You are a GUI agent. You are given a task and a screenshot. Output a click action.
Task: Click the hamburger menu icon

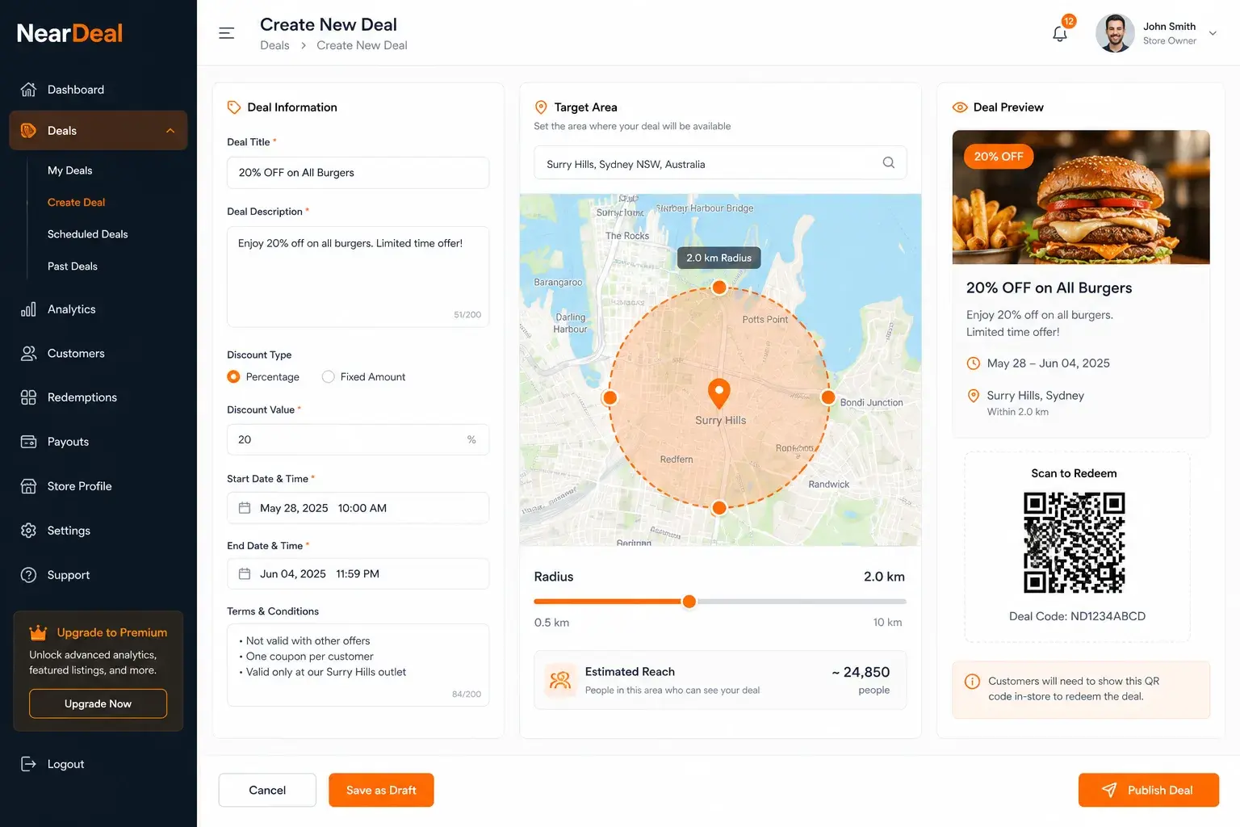227,33
